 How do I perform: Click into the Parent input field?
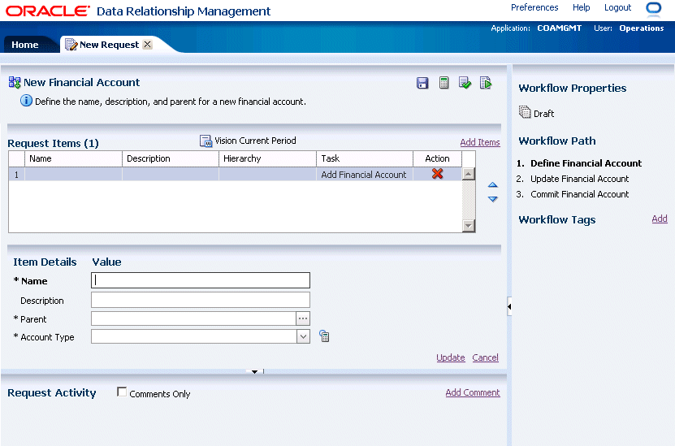coord(193,318)
